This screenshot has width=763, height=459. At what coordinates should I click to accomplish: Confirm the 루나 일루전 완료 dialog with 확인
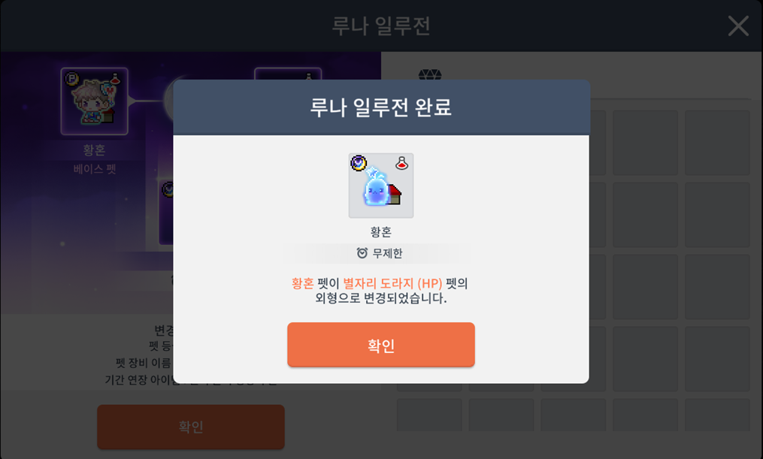pos(381,345)
